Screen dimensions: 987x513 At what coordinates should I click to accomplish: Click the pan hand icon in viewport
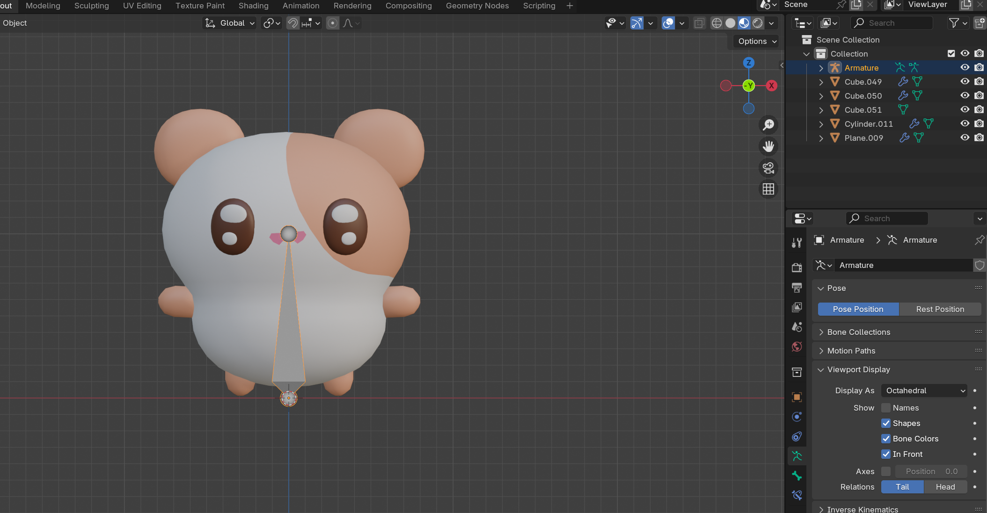(768, 146)
